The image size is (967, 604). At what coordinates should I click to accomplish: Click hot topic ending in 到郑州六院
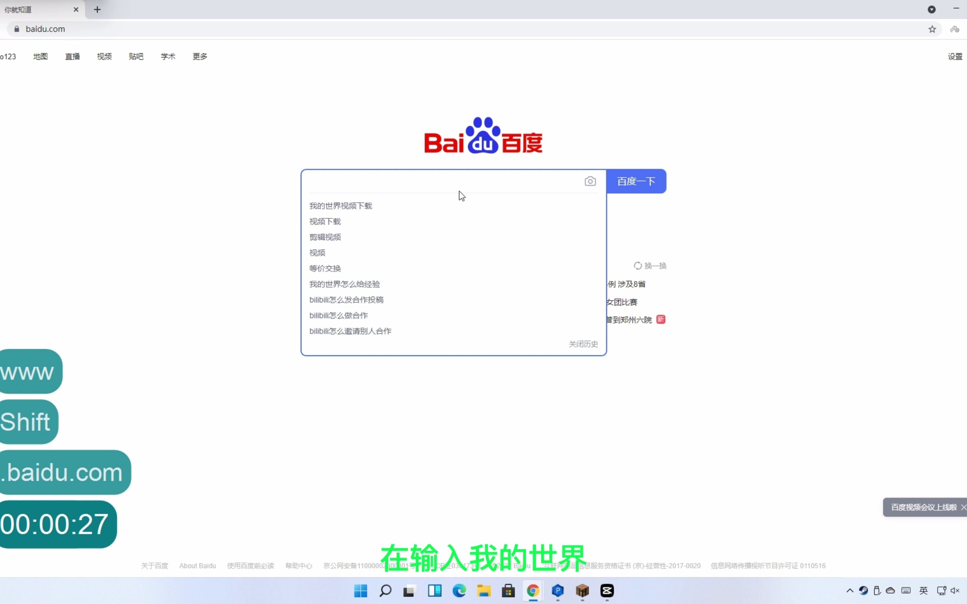click(629, 320)
